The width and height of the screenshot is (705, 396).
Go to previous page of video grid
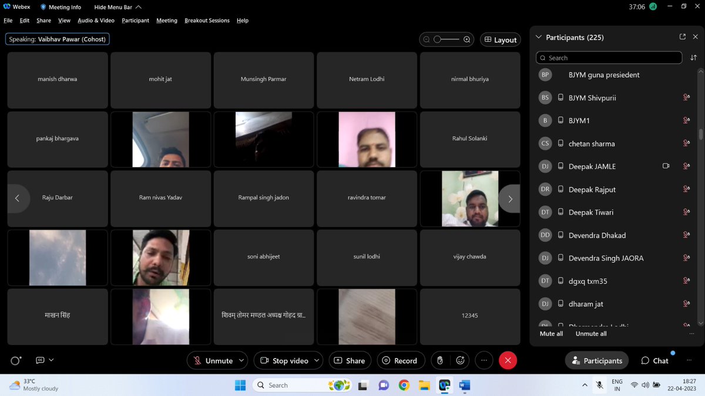coord(18,198)
